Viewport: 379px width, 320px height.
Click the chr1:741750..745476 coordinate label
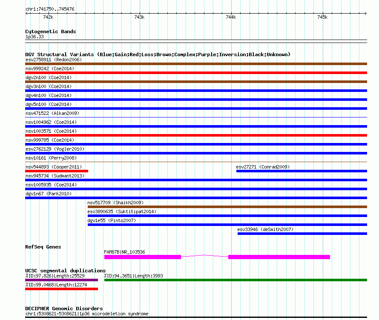tap(50, 9)
